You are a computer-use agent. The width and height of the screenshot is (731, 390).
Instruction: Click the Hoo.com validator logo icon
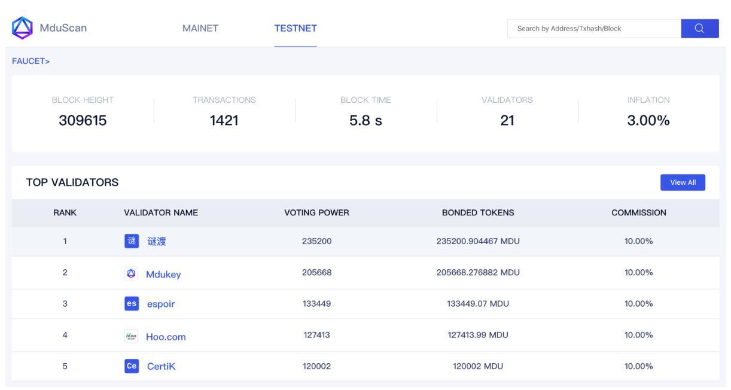pos(131,336)
